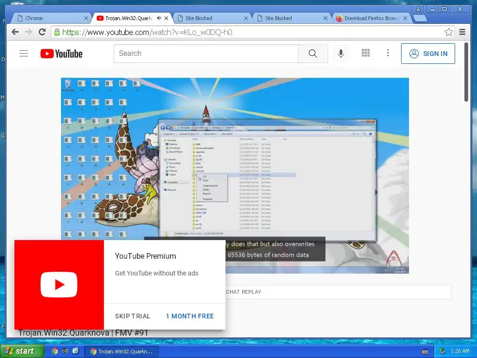Open the Download Firefox Browser tab
The height and width of the screenshot is (358, 477).
tap(371, 18)
